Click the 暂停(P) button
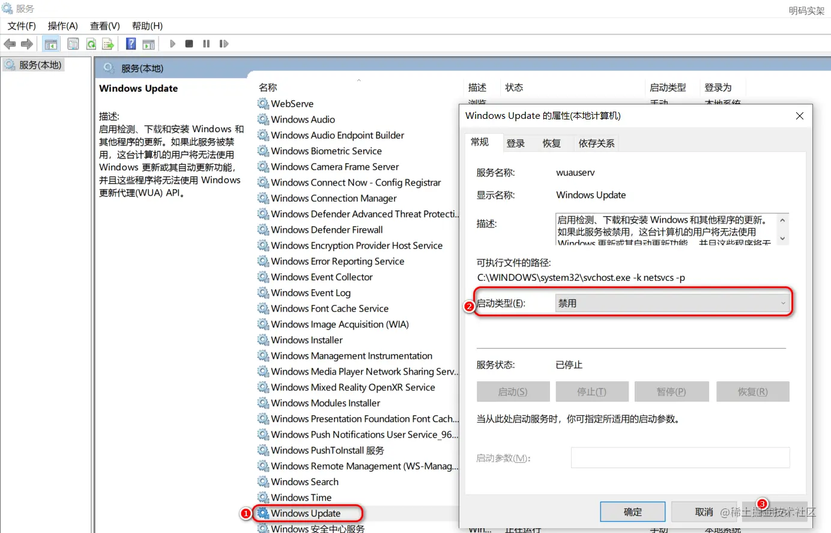Screen dimensions: 831x533 click(671, 392)
